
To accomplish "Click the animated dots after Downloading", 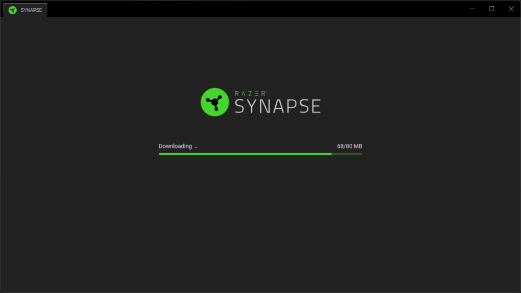I will pyautogui.click(x=196, y=147).
